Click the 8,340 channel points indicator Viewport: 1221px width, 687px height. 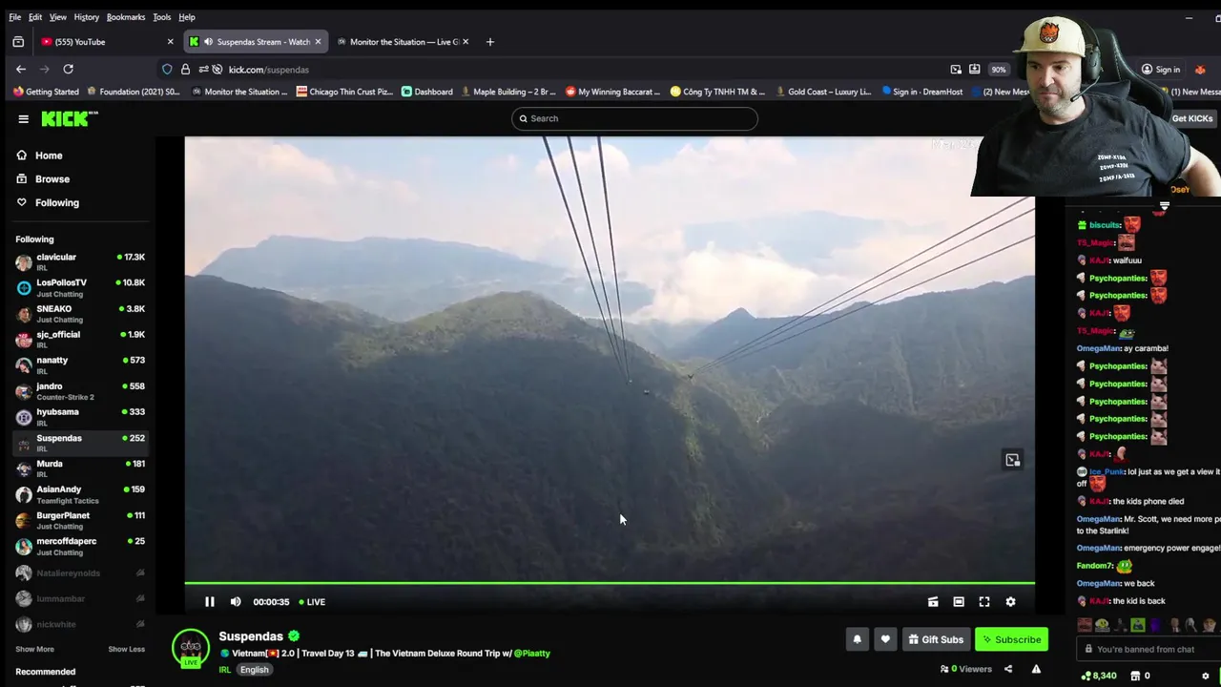tap(1099, 676)
